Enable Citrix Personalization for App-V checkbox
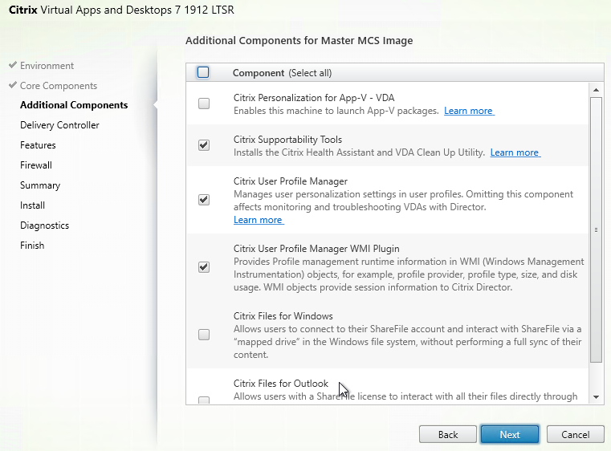 coord(204,104)
